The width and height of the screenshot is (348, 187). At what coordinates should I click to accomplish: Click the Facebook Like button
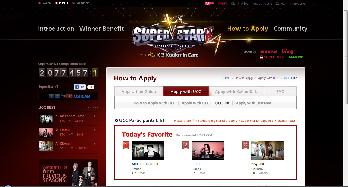click(80, 87)
